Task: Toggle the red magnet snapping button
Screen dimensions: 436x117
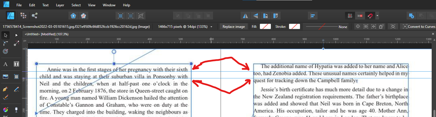Action: 370,15
